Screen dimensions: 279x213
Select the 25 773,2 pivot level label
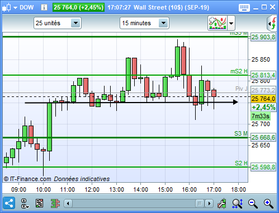point(263,90)
